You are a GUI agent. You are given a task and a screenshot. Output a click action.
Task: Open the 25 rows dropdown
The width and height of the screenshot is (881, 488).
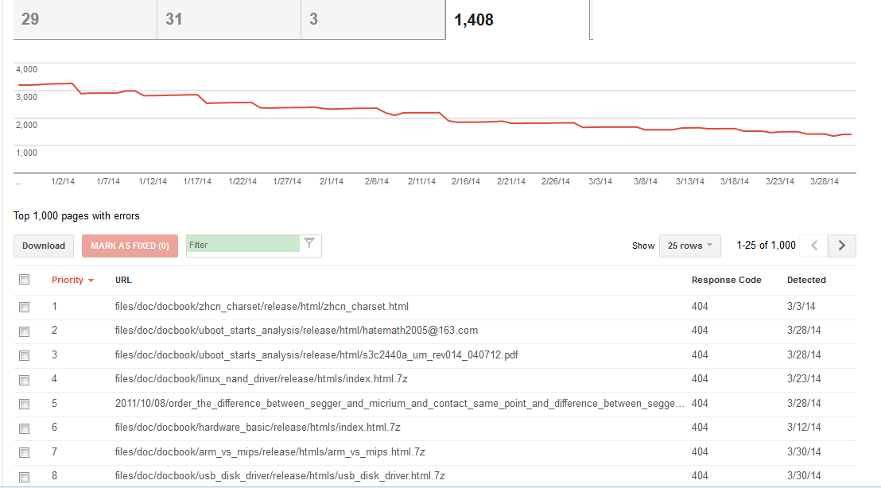(x=690, y=246)
